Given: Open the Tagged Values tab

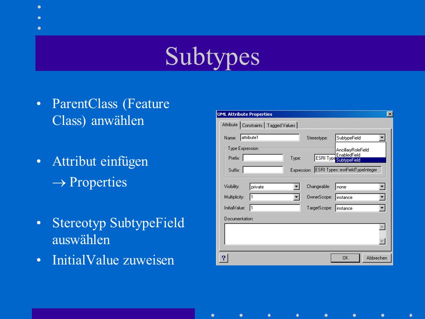Looking at the screenshot, I should [281, 125].
